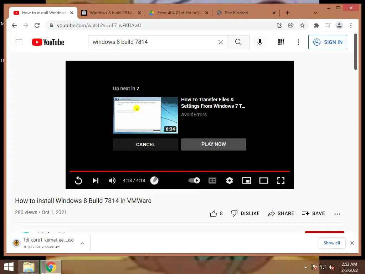Sign in to YouTube
The width and height of the screenshot is (365, 274).
click(x=328, y=42)
